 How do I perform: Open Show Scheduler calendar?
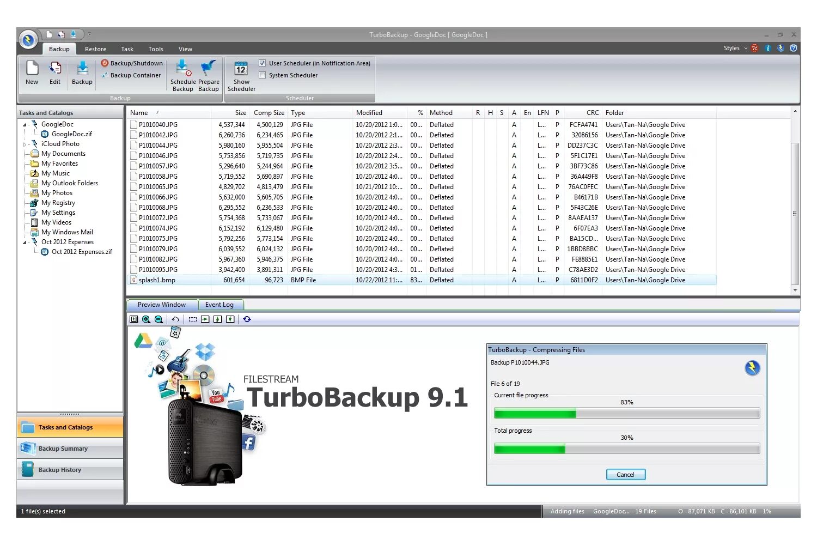click(x=241, y=76)
